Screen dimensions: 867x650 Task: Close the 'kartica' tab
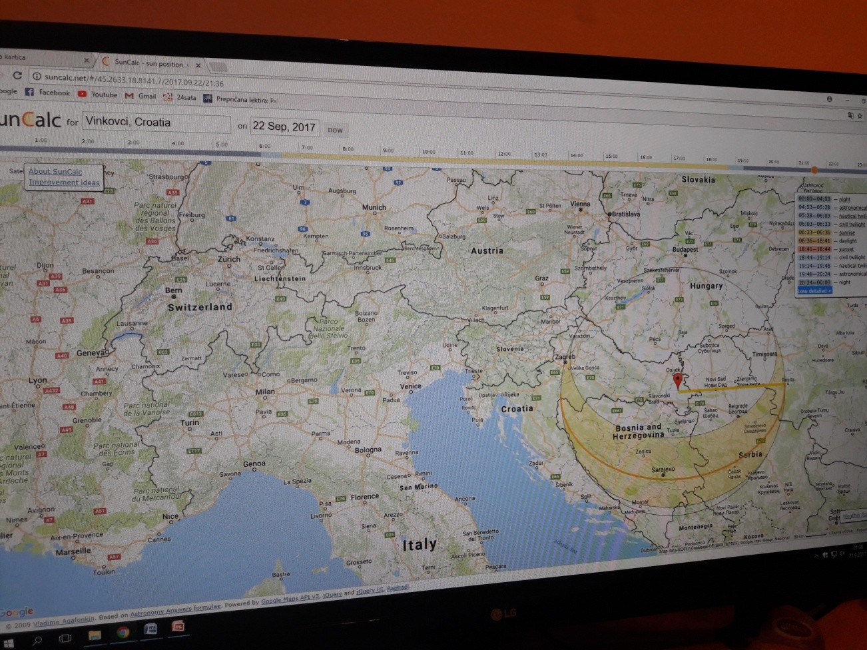(x=86, y=60)
